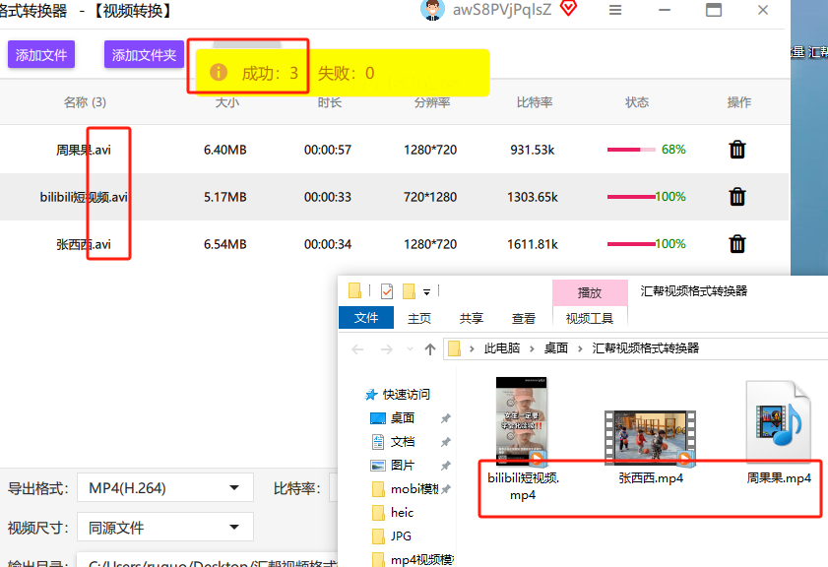This screenshot has width=828, height=567.
Task: Click 桌面 in the address breadcrumb
Action: pos(556,348)
